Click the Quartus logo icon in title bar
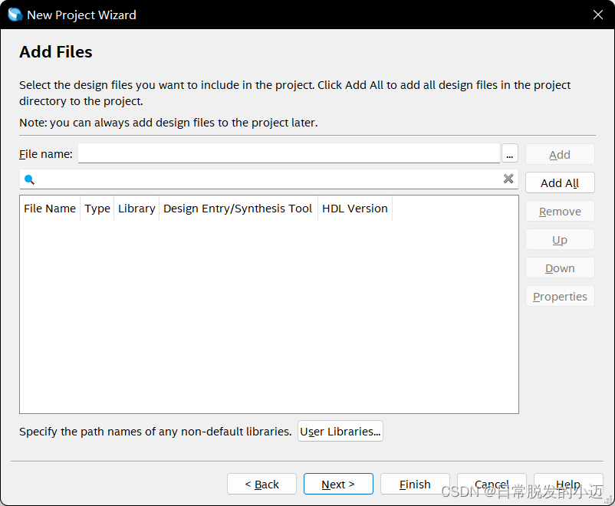 pos(15,15)
